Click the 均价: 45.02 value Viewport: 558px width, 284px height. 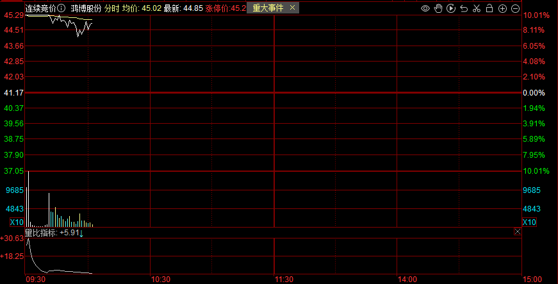click(x=142, y=8)
